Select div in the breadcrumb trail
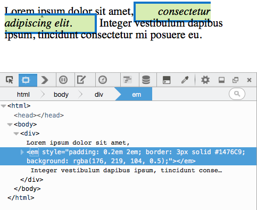This screenshot has width=257, height=210. (x=98, y=95)
